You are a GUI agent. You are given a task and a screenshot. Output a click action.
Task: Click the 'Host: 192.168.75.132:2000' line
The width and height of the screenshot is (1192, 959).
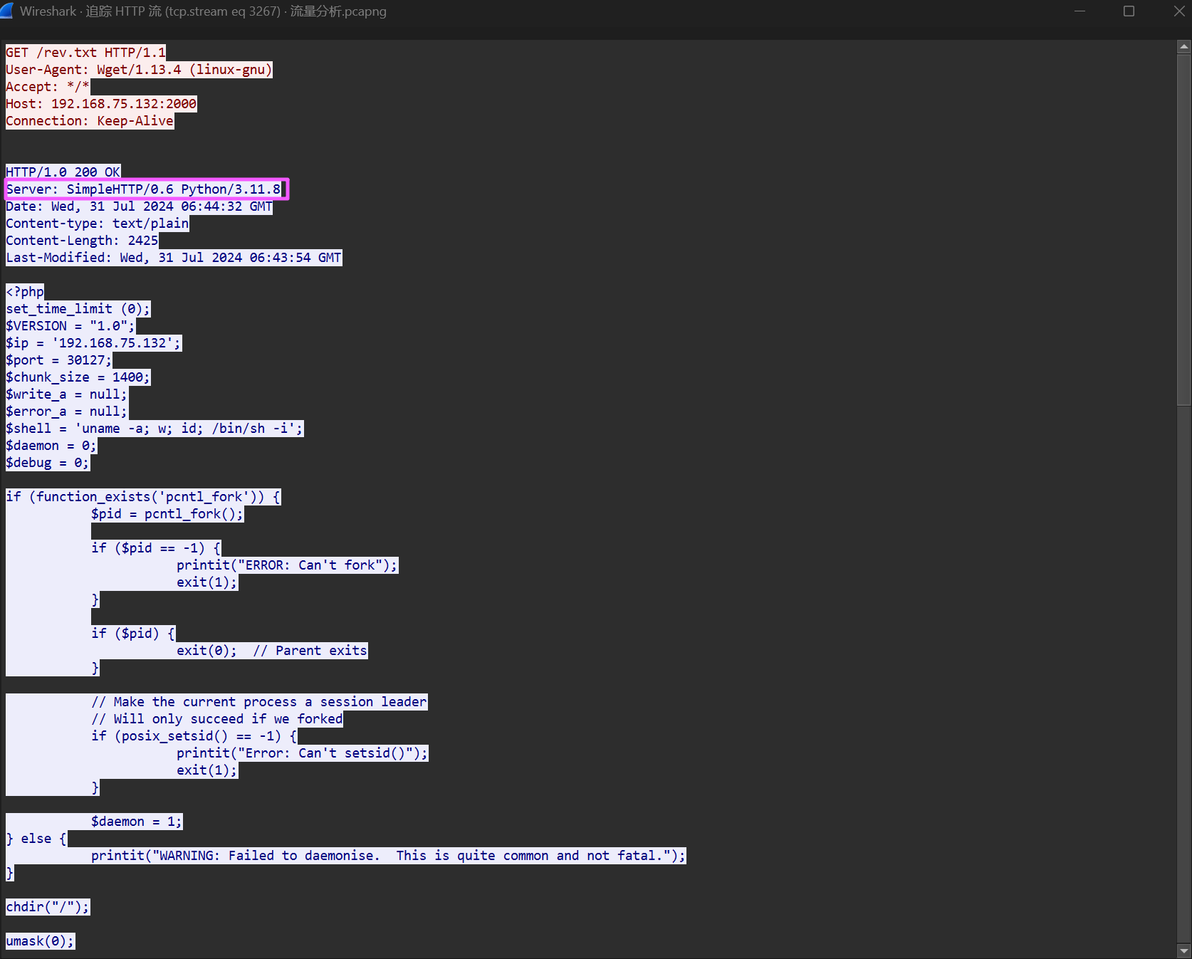coord(101,104)
